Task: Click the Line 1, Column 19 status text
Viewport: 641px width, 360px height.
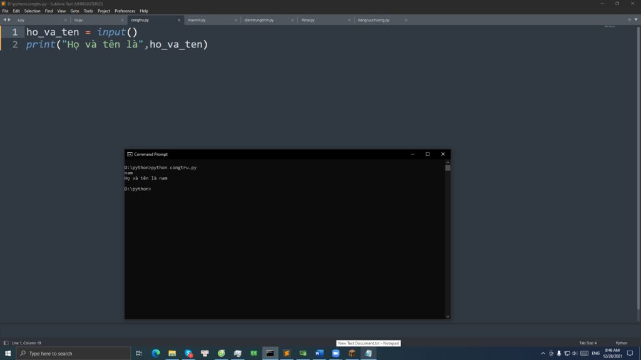Action: (26, 343)
